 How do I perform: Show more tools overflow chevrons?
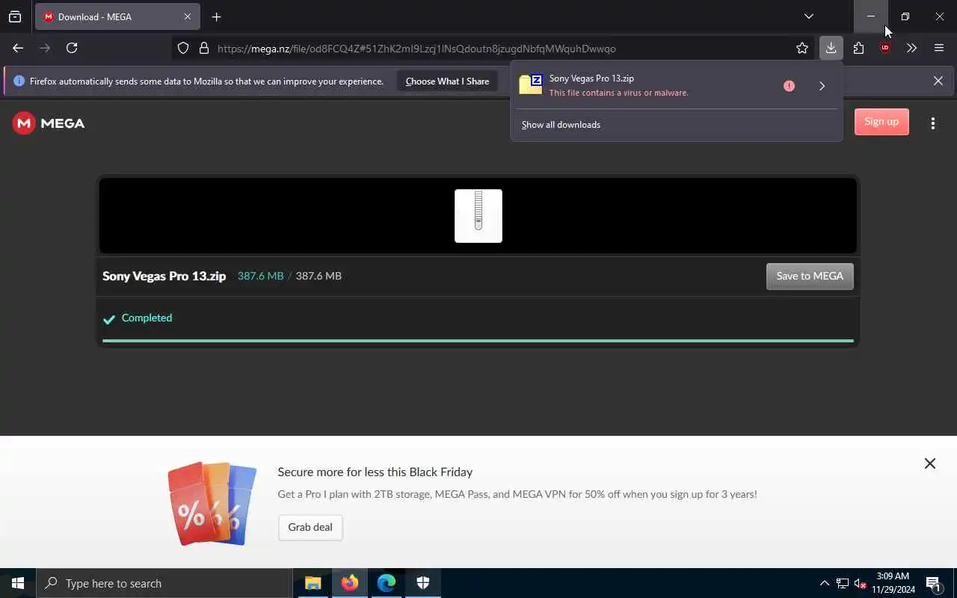point(911,48)
